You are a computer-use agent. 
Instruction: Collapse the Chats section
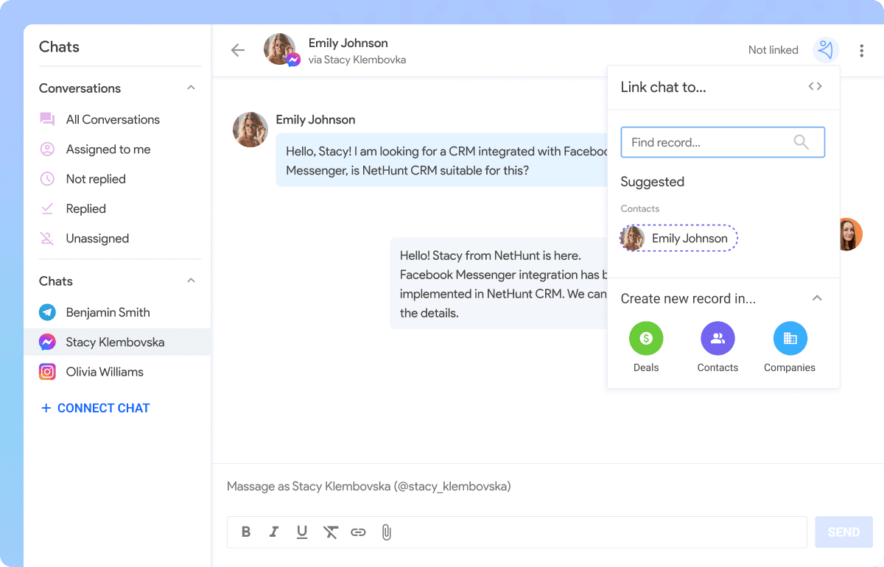pyautogui.click(x=191, y=281)
